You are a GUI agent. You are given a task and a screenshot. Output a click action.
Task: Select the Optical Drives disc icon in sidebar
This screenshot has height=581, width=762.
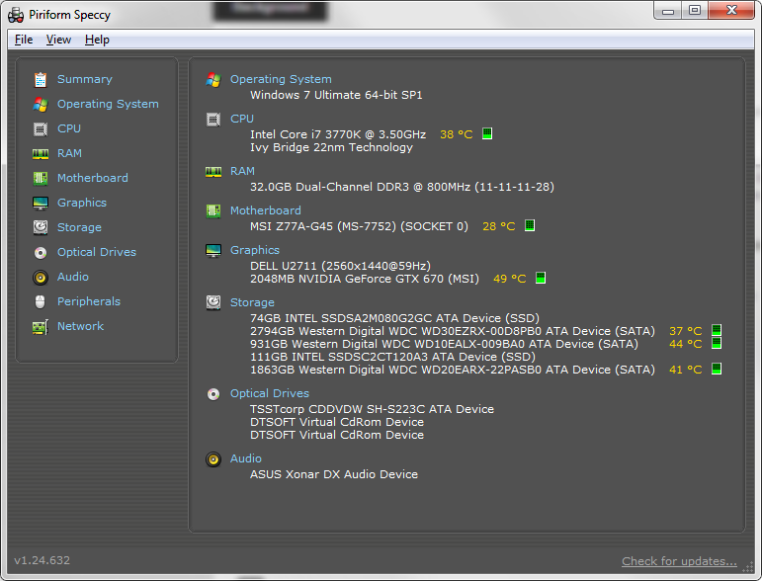41,253
